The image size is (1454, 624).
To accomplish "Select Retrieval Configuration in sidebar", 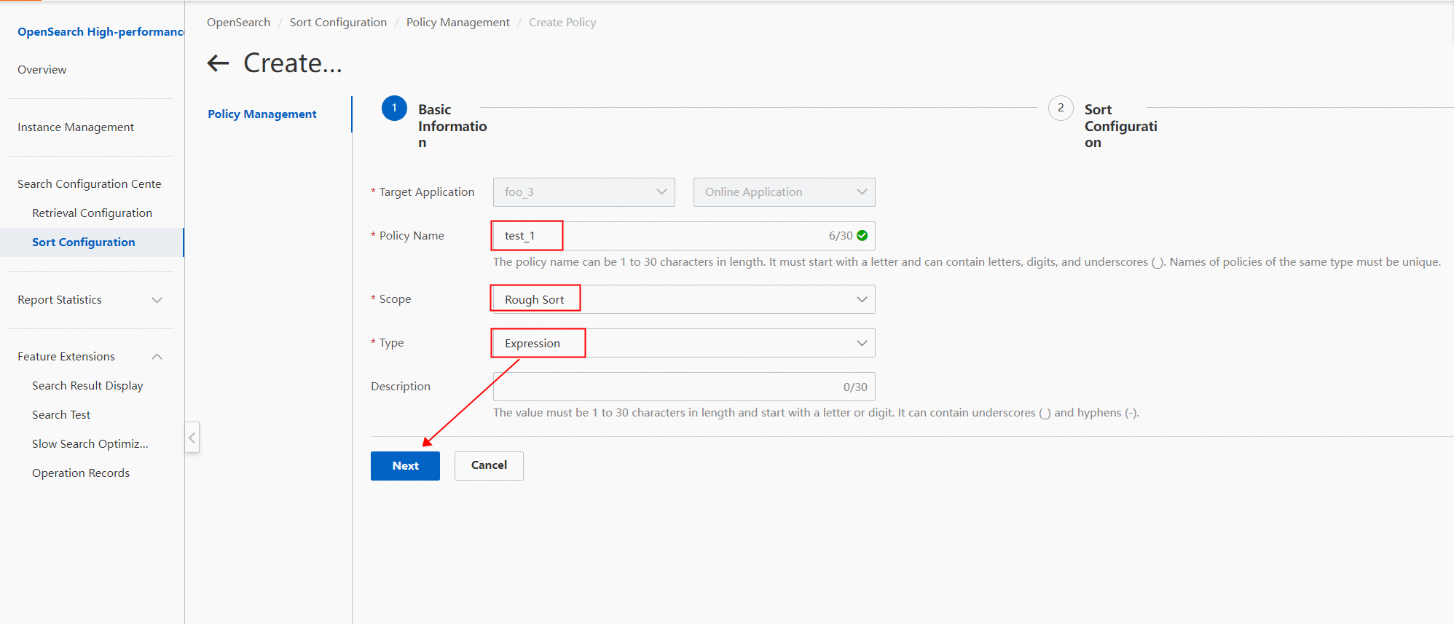I will point(93,213).
